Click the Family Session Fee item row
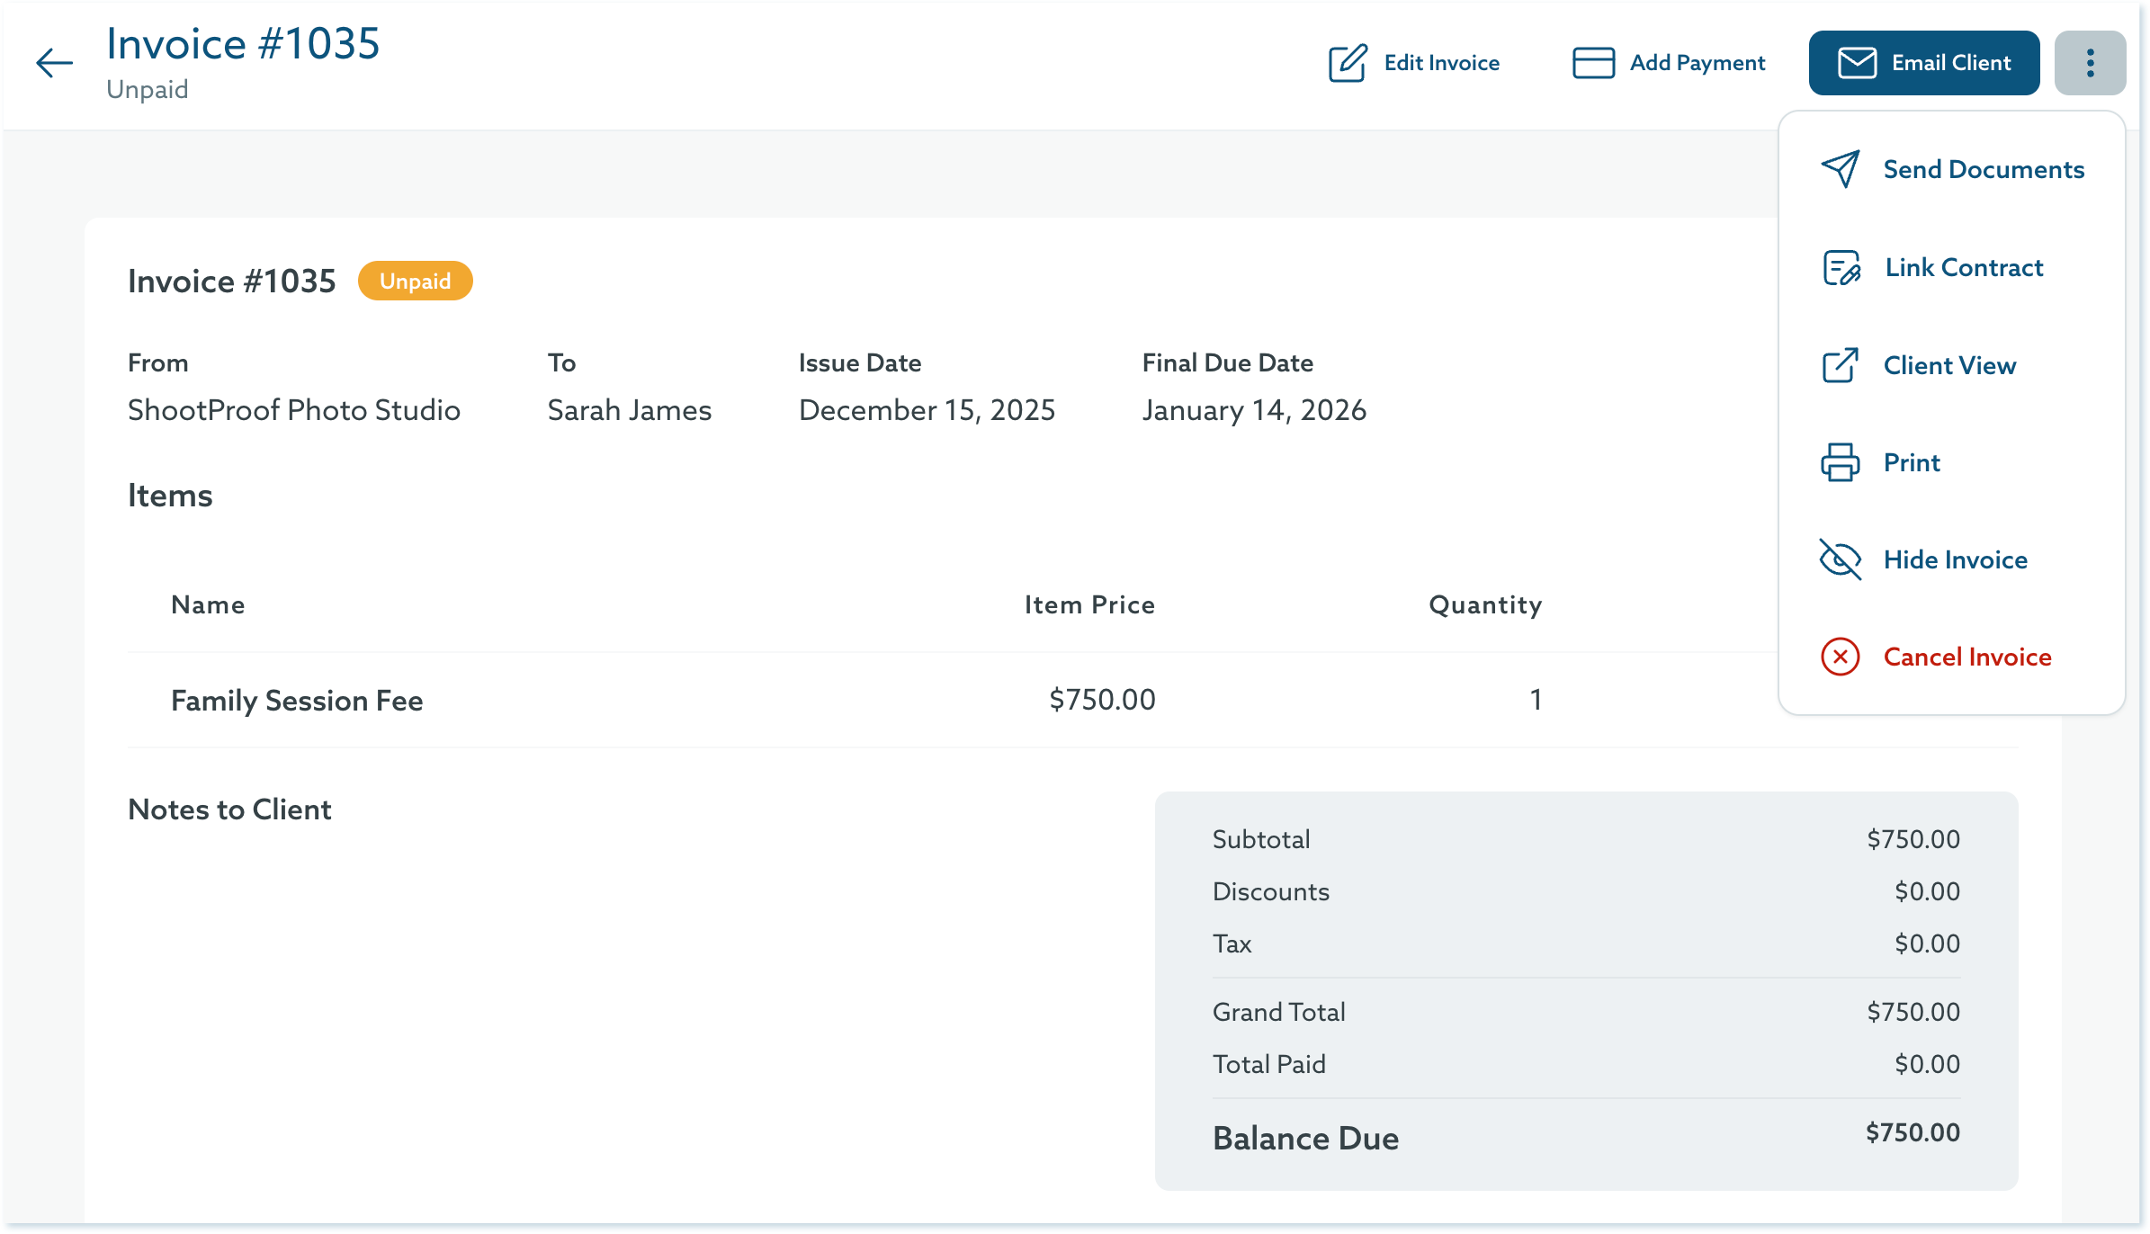2150x1234 pixels. pos(297,700)
